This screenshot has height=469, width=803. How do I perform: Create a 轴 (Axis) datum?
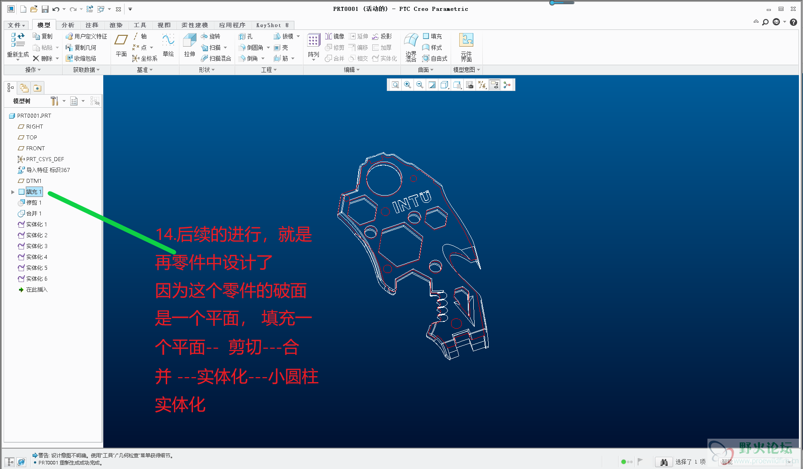click(139, 36)
